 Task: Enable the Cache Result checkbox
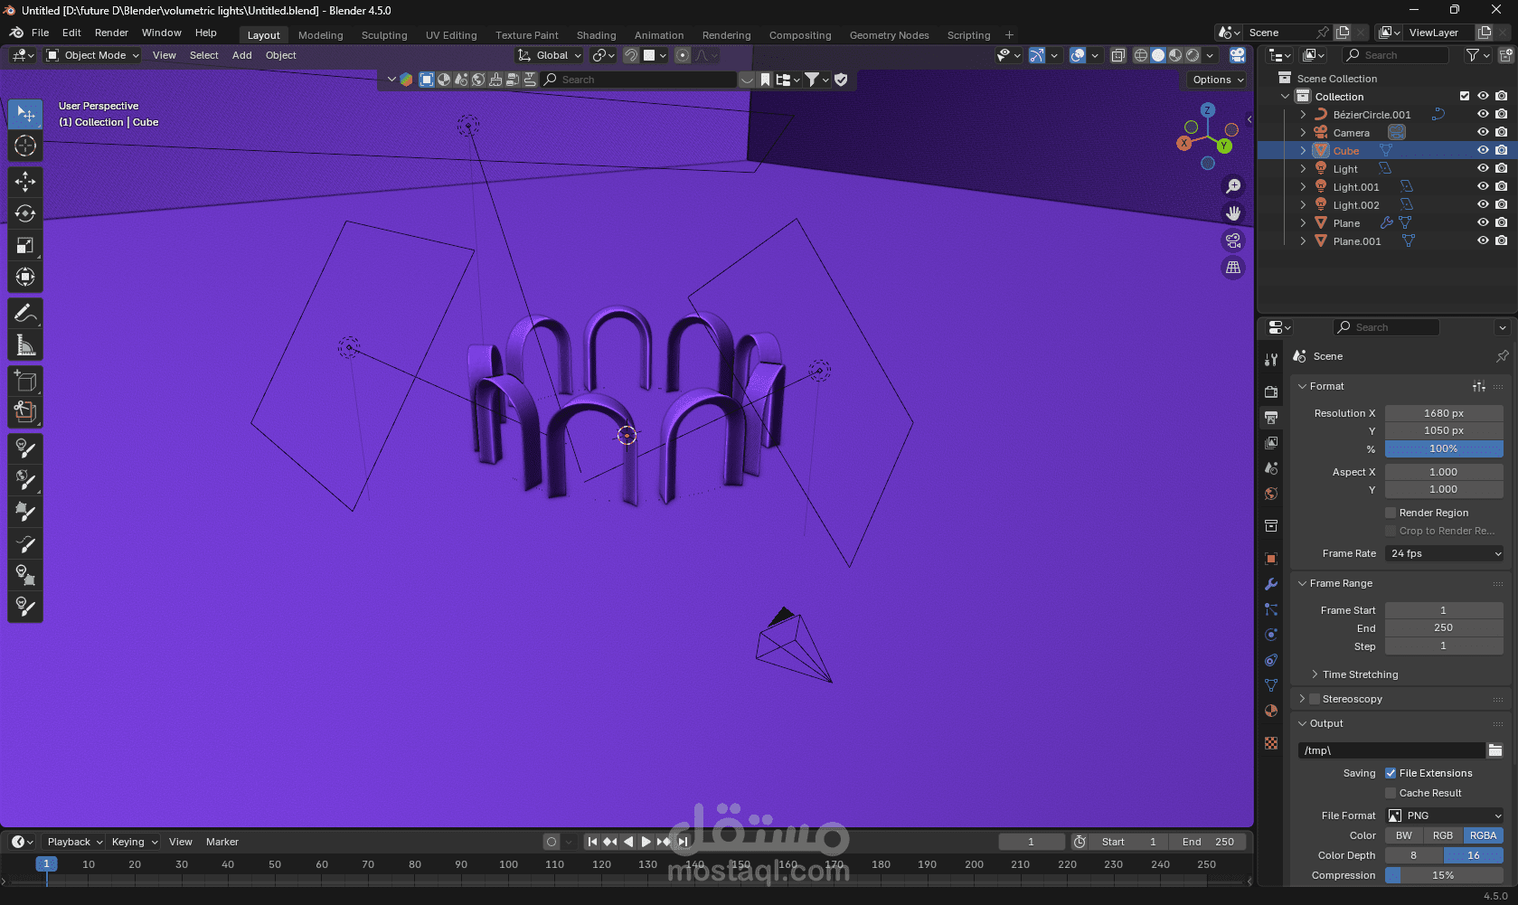pyautogui.click(x=1391, y=793)
